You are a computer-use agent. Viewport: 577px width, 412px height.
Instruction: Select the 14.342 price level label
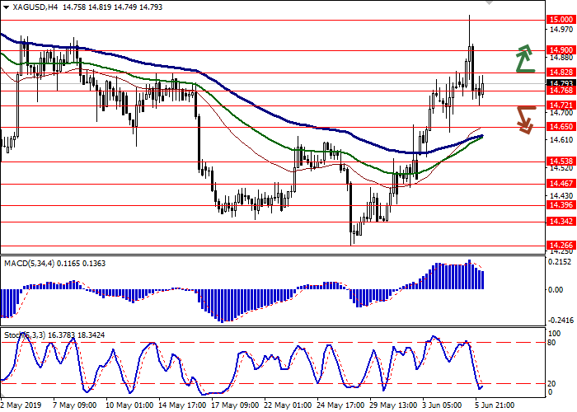click(x=561, y=222)
